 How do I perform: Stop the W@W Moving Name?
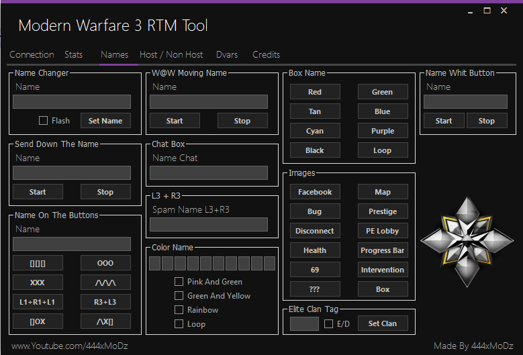click(x=242, y=121)
